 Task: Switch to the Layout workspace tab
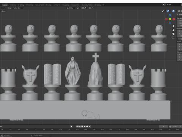pos(5,5)
